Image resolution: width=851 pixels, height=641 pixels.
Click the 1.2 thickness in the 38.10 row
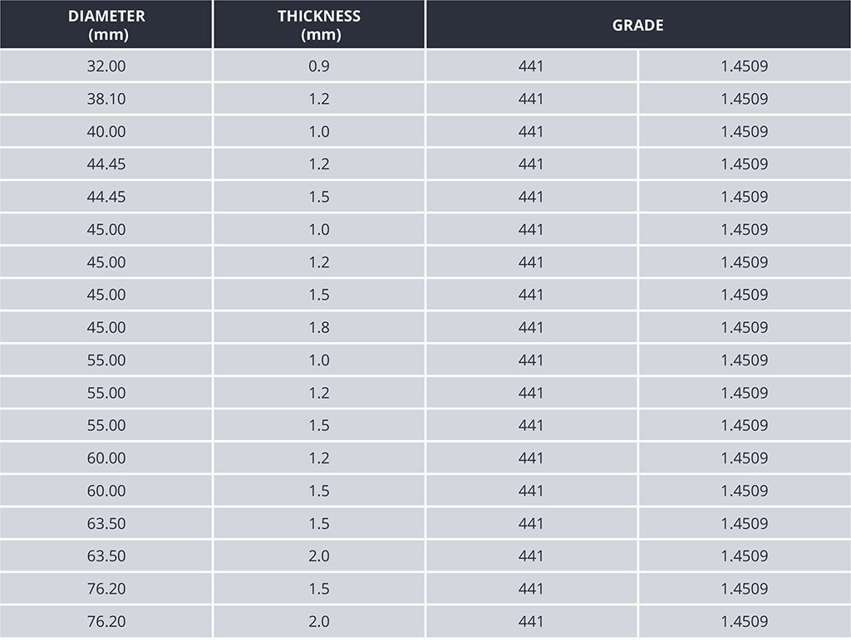pos(319,99)
